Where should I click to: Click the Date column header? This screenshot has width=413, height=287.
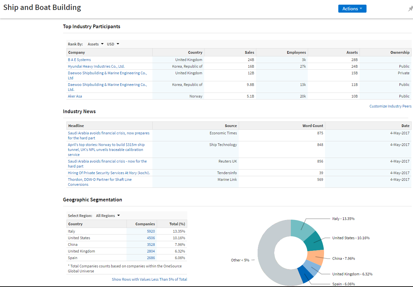click(368, 126)
